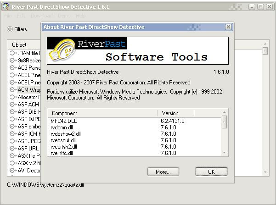Image resolution: width=276 pixels, height=205 pixels.
Task: Click the filter icon beside ASF JPEG
Action: pyautogui.click(x=13, y=141)
